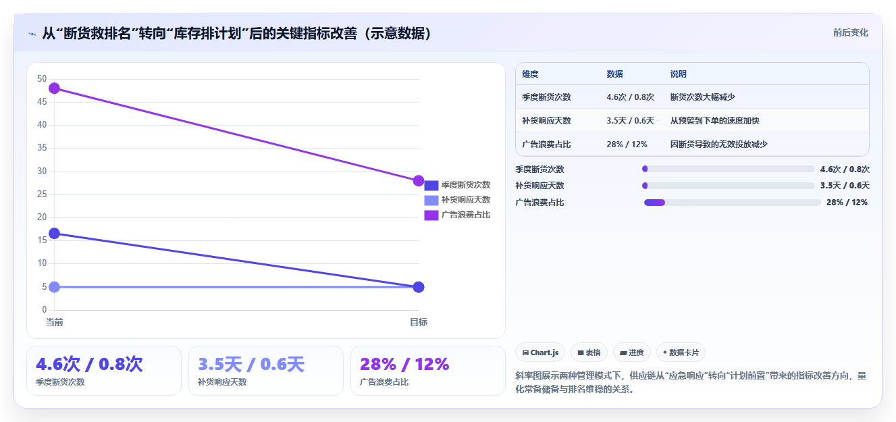Screen dimensions: 896x422
Task: Click 季度断货次数 legend label in chart
Action: click(466, 185)
